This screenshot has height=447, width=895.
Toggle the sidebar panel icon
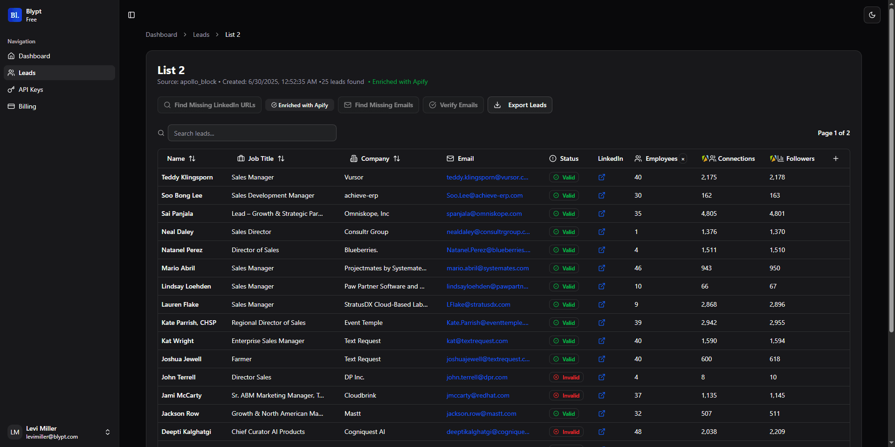pos(131,15)
